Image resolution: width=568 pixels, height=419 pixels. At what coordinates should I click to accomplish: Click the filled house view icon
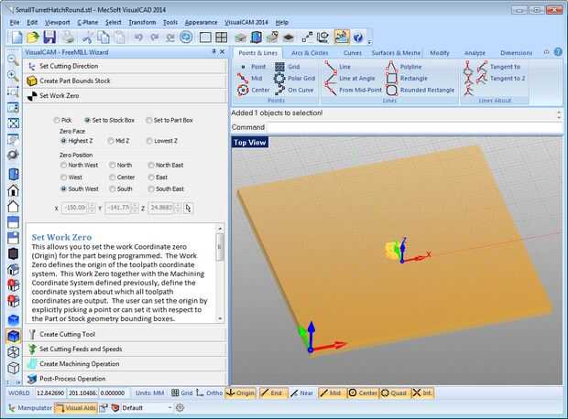(13, 190)
